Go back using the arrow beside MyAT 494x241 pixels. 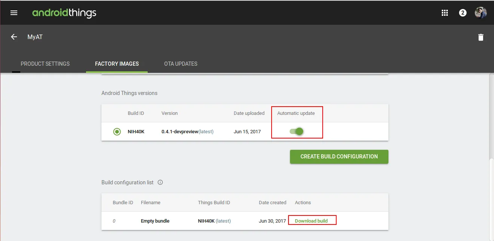tap(14, 37)
